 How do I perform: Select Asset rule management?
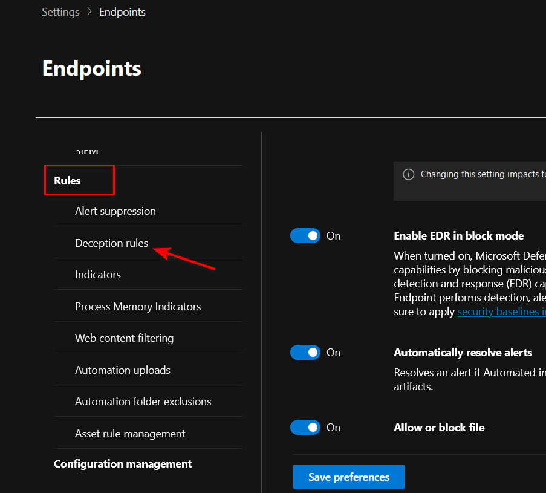[x=130, y=434]
